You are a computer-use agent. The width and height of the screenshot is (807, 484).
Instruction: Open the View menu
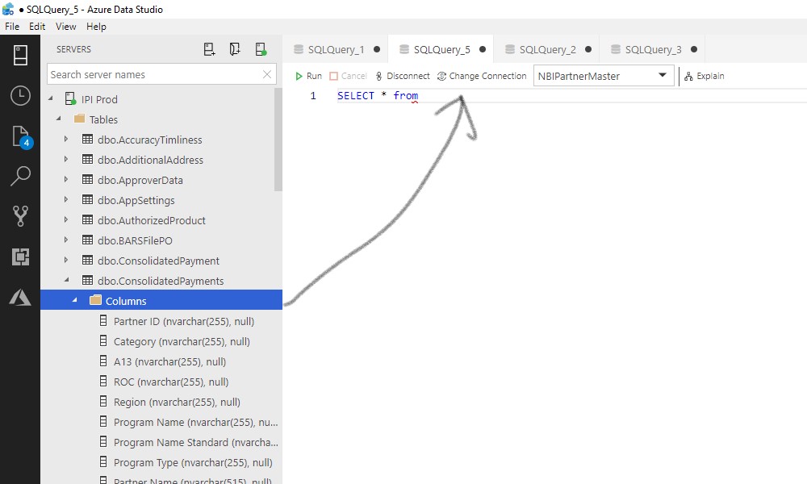[x=65, y=26]
